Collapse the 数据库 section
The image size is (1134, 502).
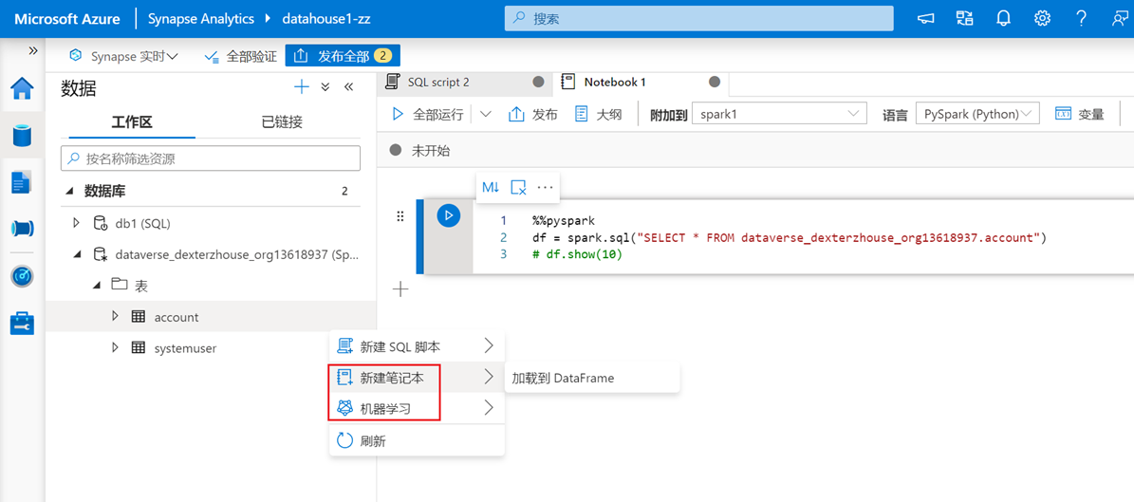pos(69,191)
